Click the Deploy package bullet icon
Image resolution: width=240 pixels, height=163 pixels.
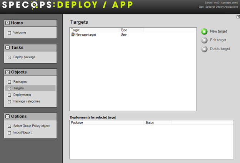(10, 58)
